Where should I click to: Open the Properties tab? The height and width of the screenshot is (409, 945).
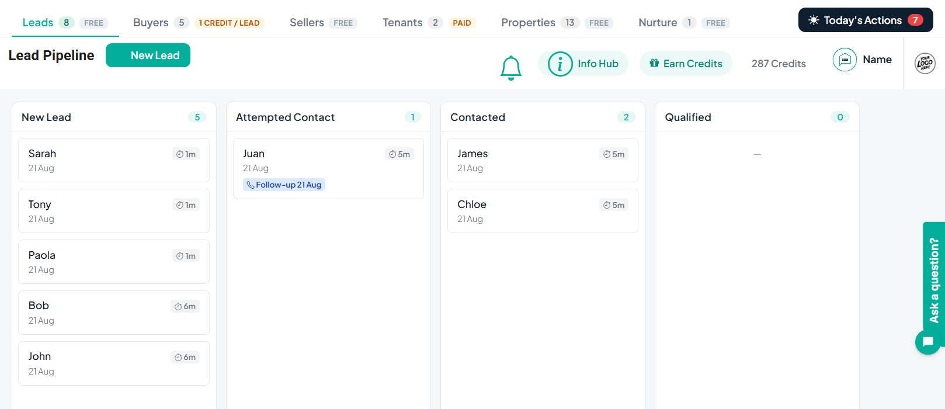(557, 23)
